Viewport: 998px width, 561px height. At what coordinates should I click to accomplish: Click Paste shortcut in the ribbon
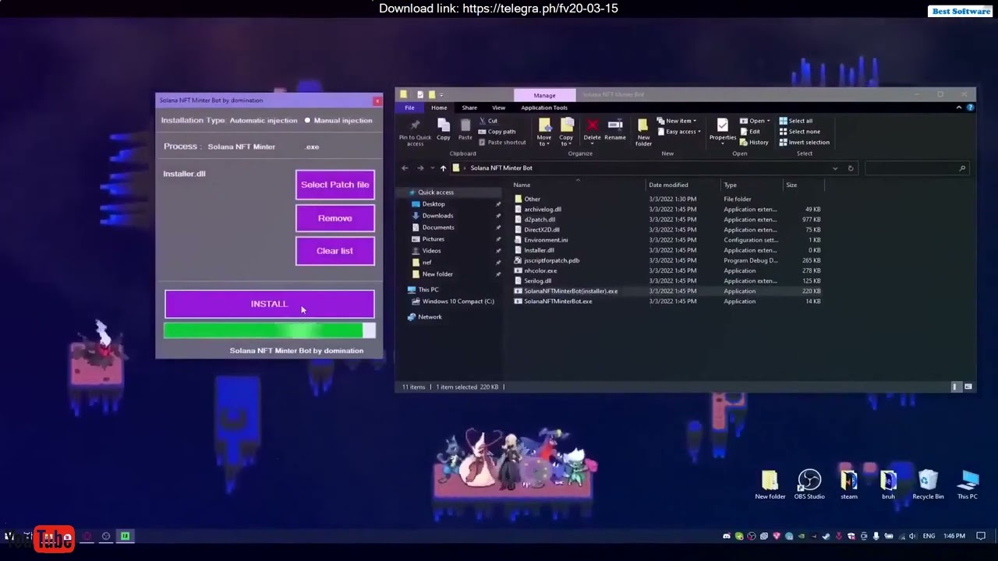click(502, 142)
